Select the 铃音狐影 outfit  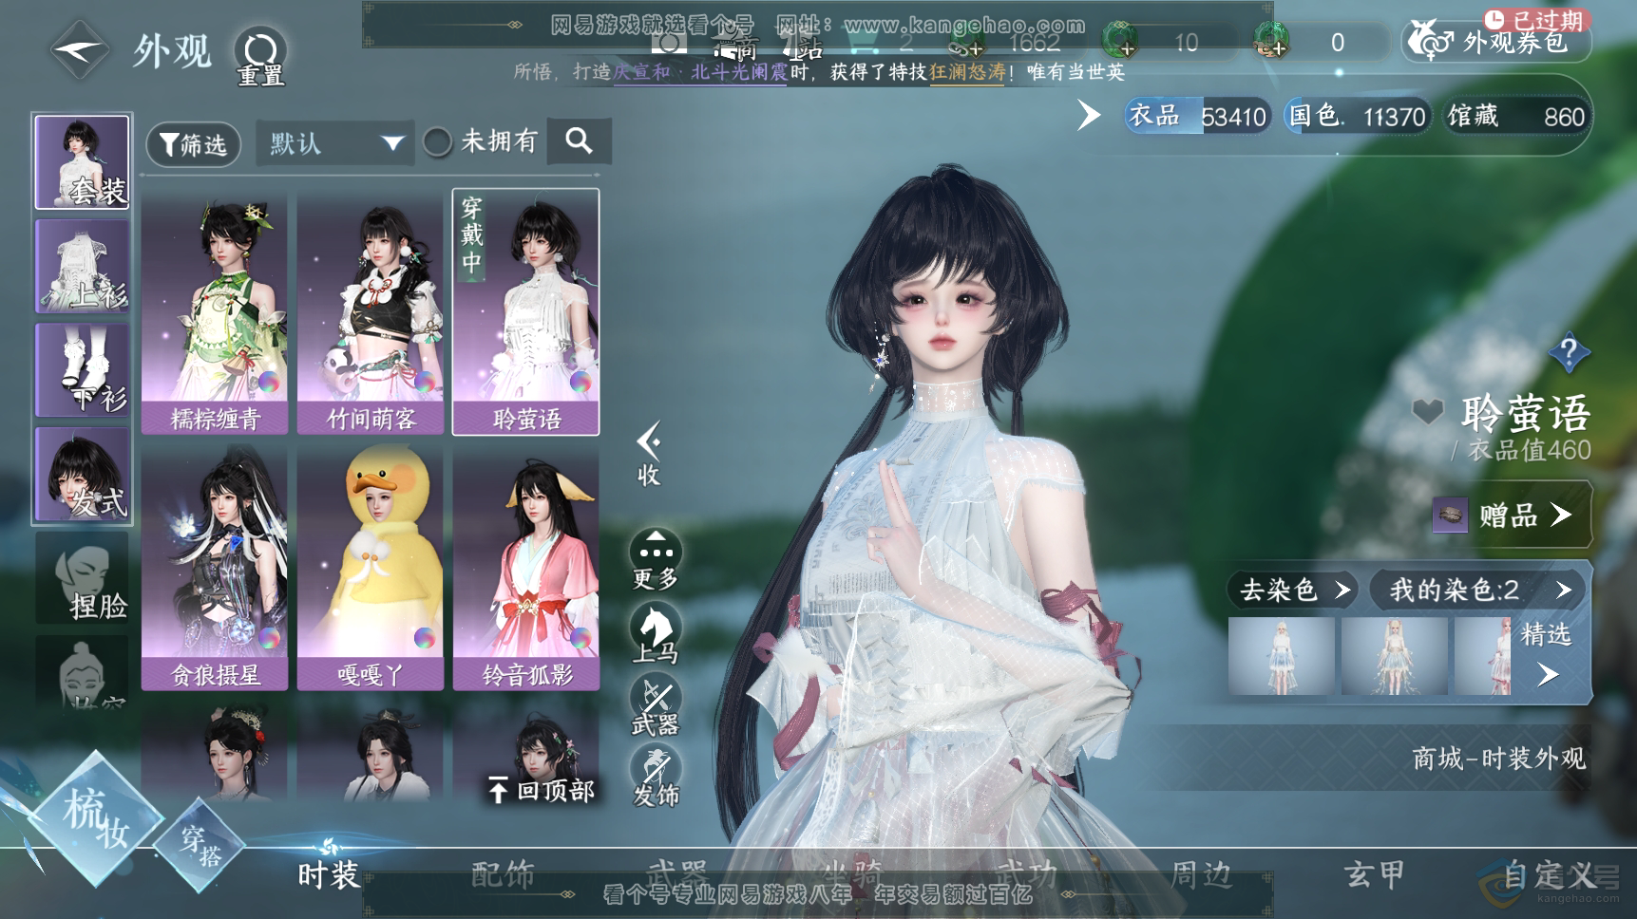tap(526, 569)
